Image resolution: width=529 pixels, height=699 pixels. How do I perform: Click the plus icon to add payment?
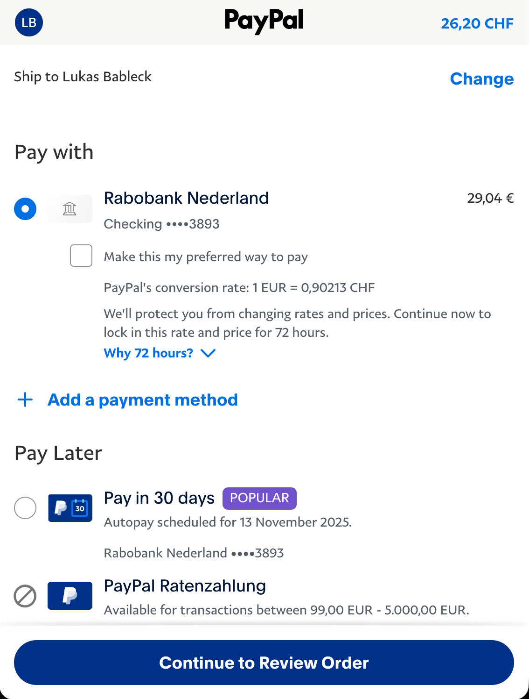pyautogui.click(x=25, y=400)
